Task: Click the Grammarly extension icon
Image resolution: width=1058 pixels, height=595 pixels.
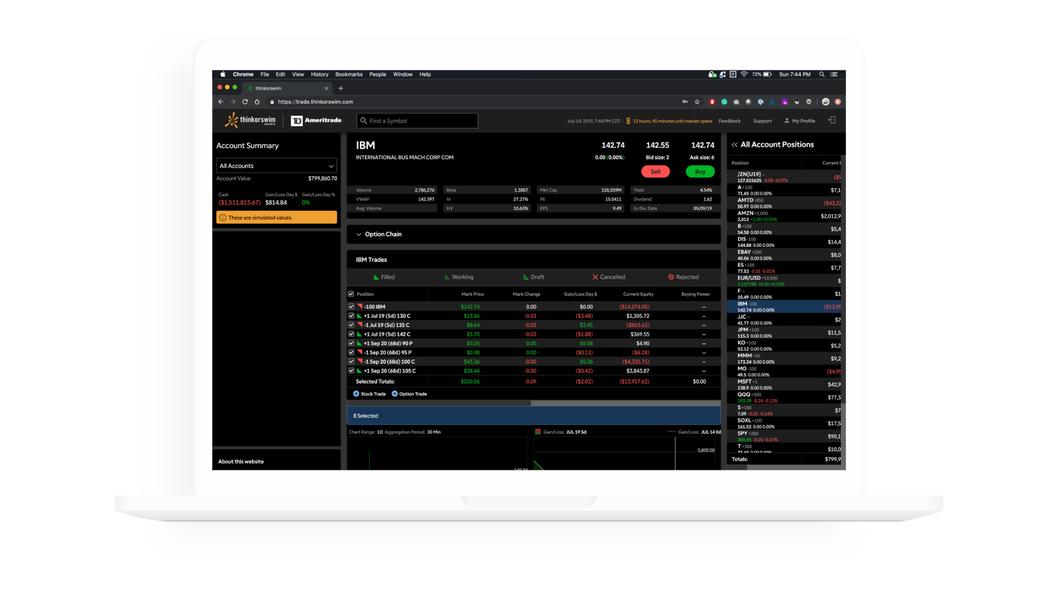Action: tap(724, 102)
